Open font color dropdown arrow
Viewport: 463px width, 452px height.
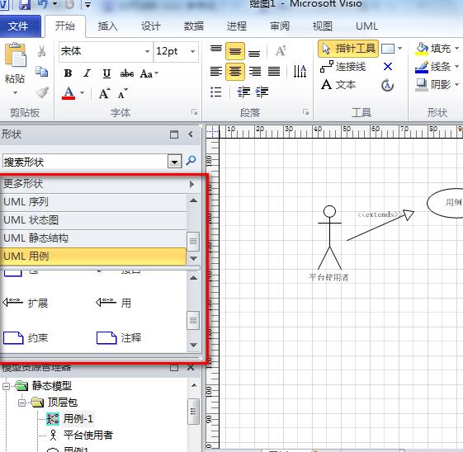click(82, 93)
